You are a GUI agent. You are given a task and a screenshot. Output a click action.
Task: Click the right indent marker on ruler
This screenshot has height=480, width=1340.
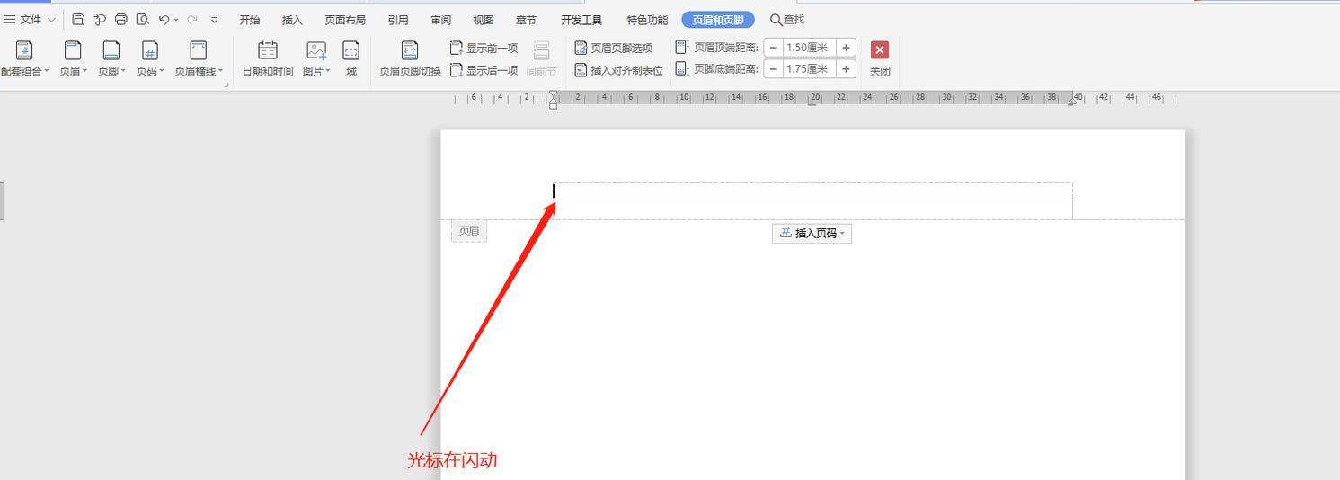point(1071,102)
